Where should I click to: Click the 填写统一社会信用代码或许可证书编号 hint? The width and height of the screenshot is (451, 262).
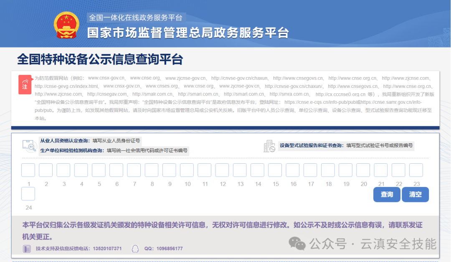pos(147,150)
